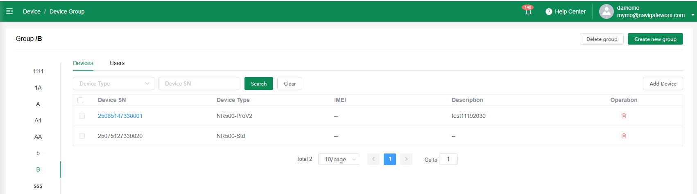Viewport: 697px width, 194px height.
Task: Delete device 25085147330001 using trash icon
Action: point(624,116)
